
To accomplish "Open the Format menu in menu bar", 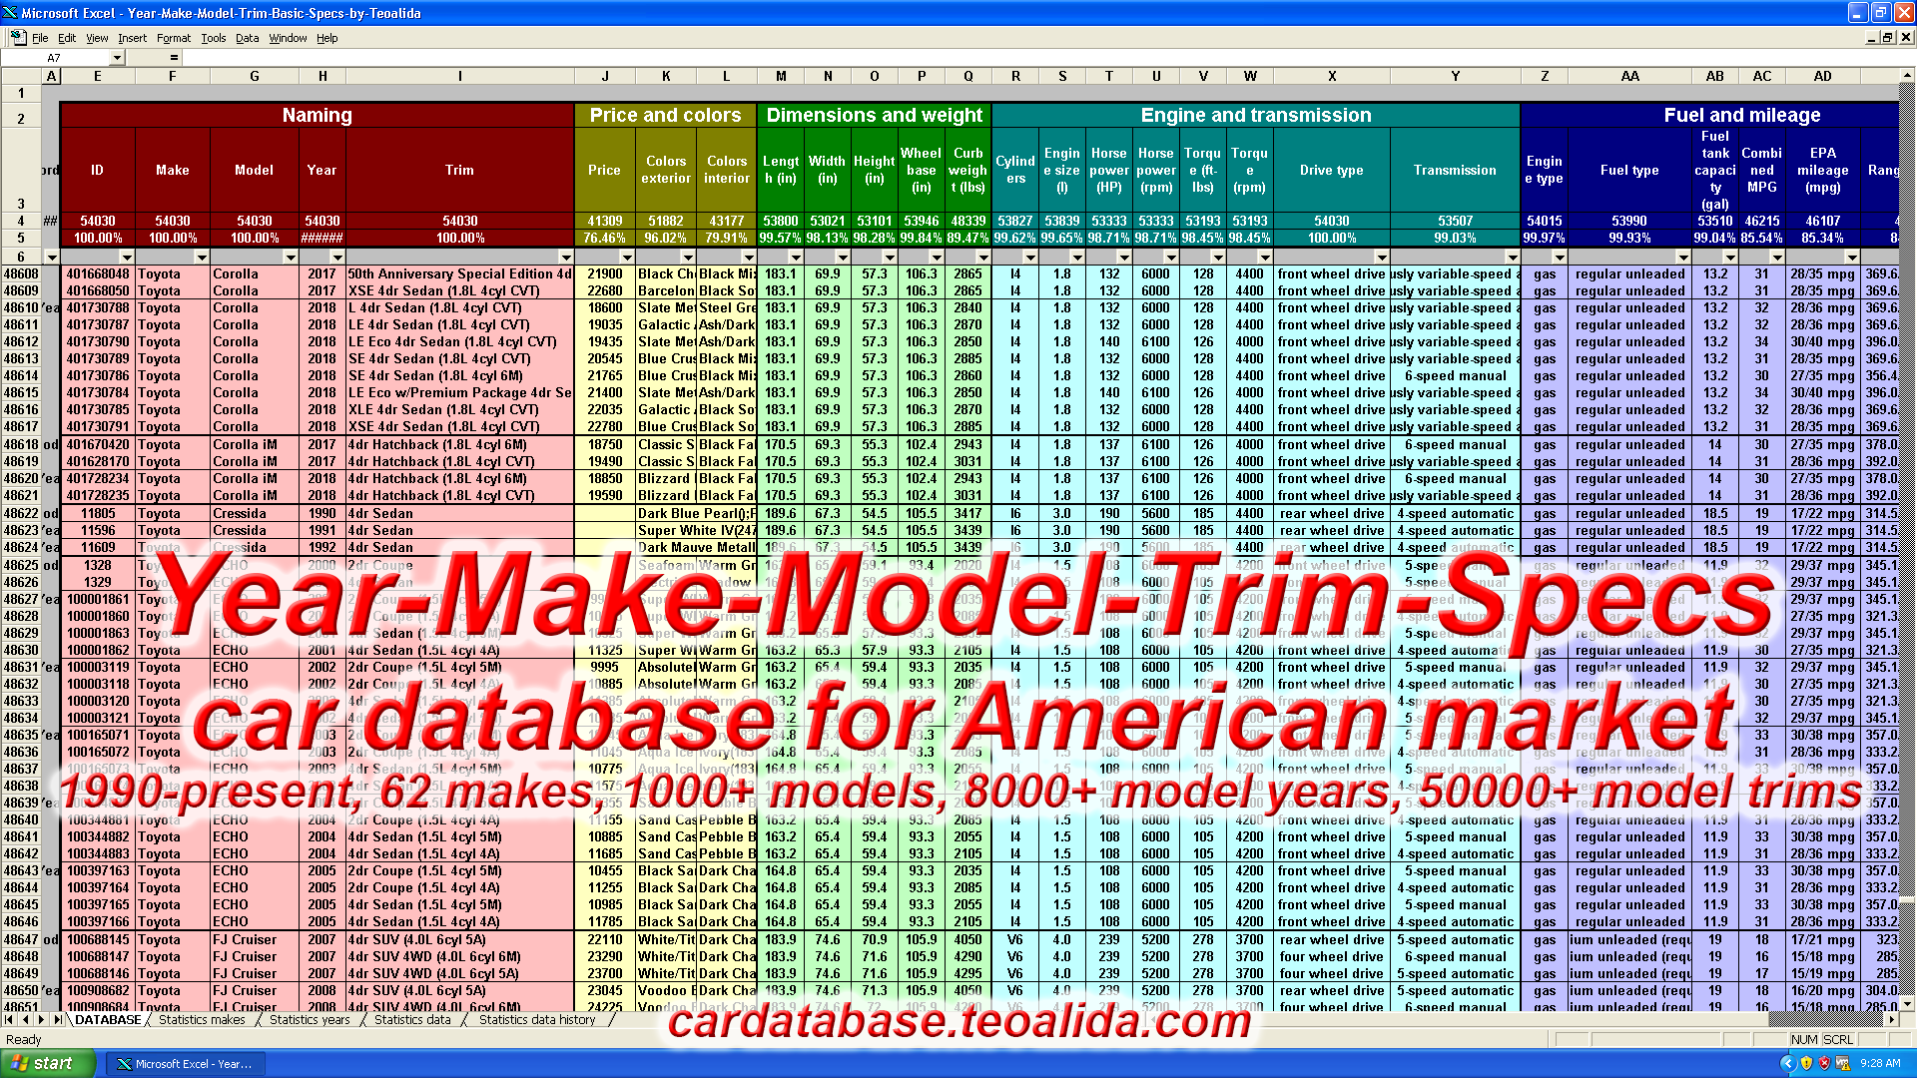I will (174, 37).
